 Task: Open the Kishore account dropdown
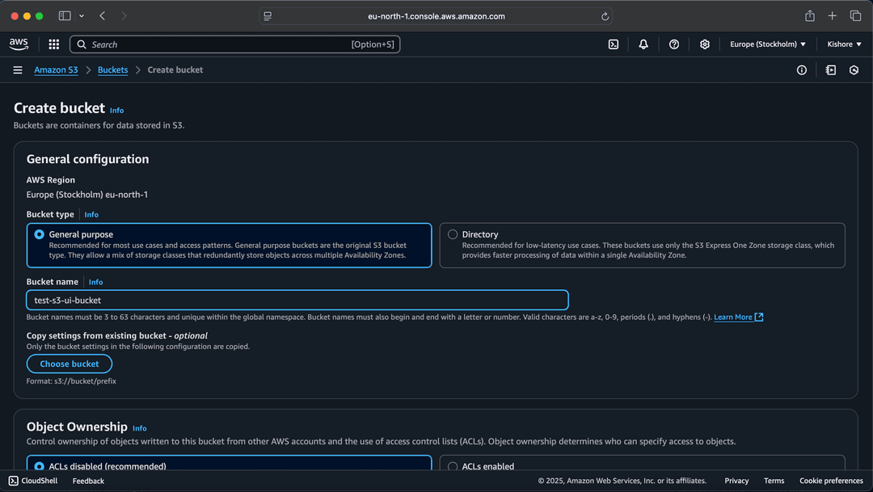[844, 44]
